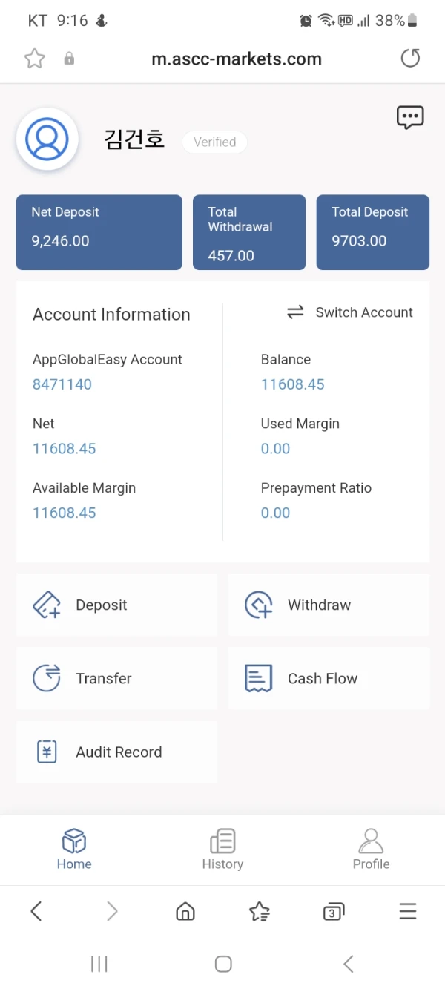Open account number 8471140 link
The width and height of the screenshot is (445, 989).
tap(62, 384)
